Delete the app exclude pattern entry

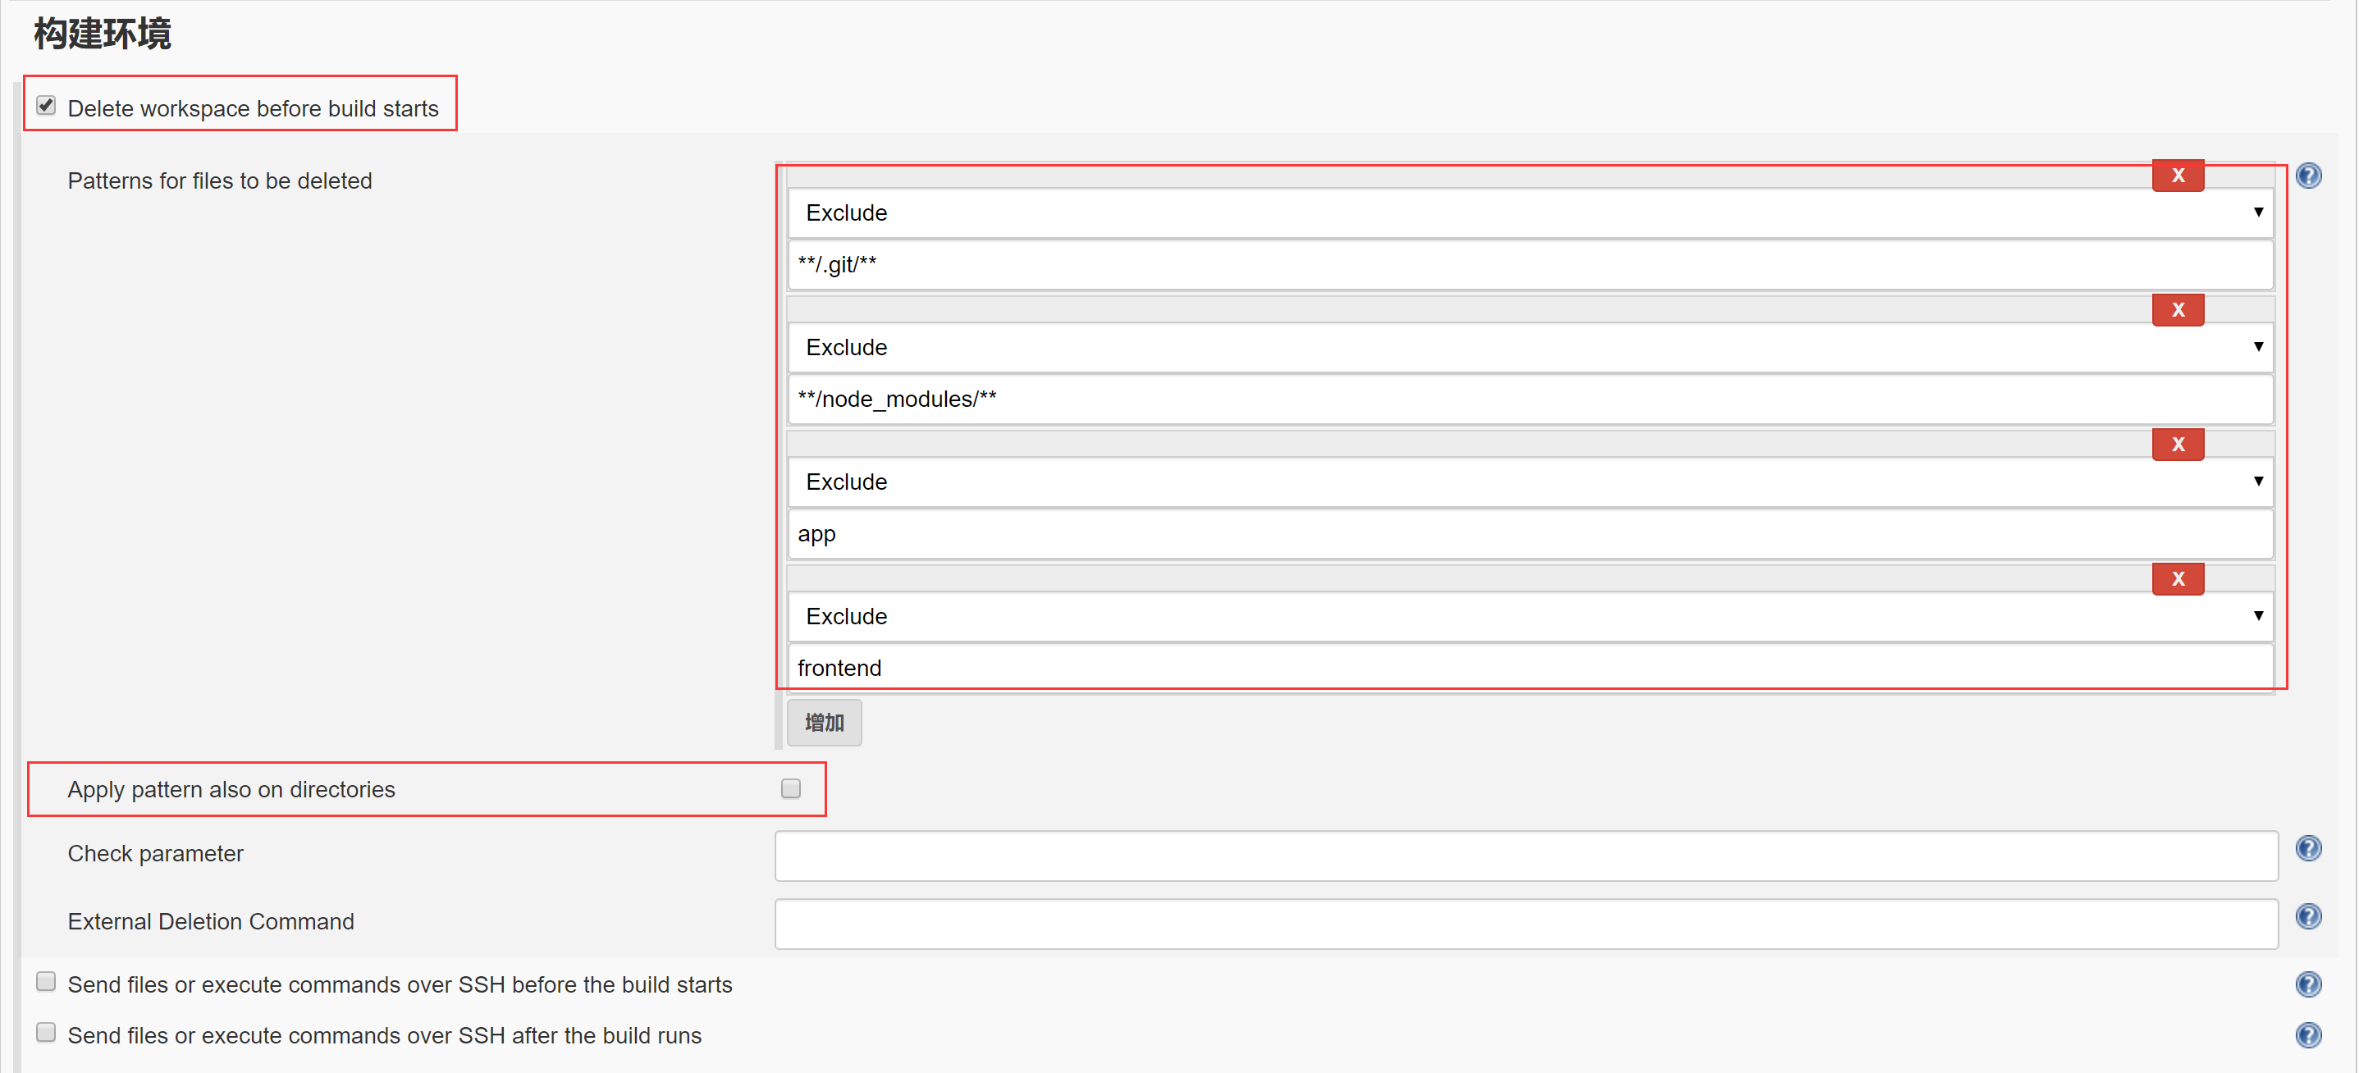[2177, 445]
